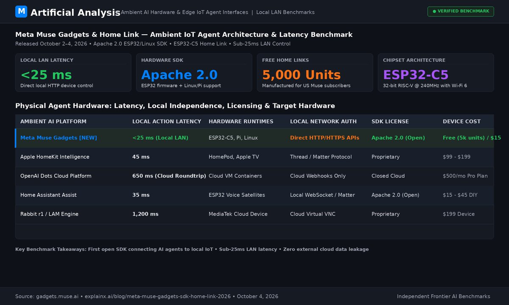509x305 pixels.
Task: Click the '650 ms (Cloud Roundtrip)' cell
Action: coord(169,176)
